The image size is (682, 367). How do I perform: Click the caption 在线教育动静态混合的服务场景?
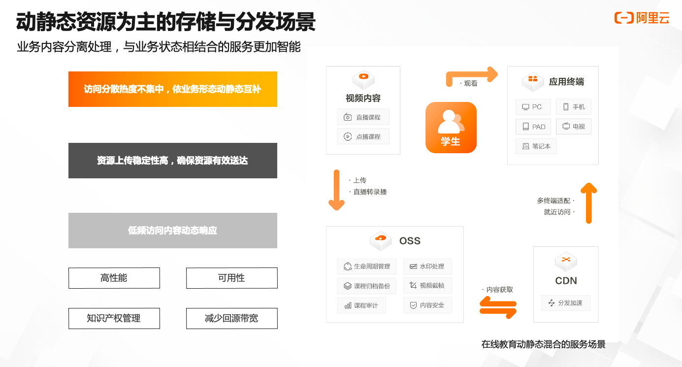(x=544, y=344)
